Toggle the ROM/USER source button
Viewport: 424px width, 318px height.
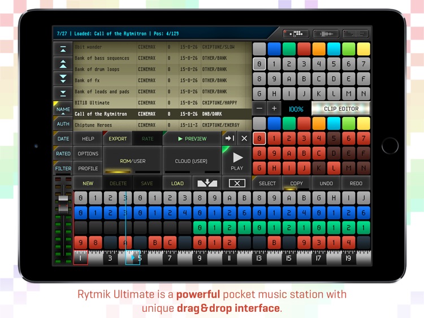pyautogui.click(x=132, y=161)
